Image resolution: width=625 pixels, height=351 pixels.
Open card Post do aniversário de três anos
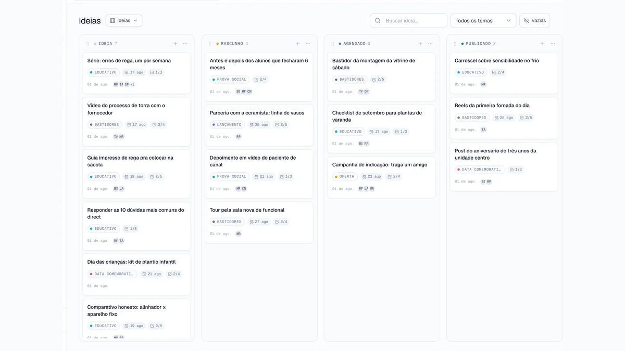click(x=504, y=167)
